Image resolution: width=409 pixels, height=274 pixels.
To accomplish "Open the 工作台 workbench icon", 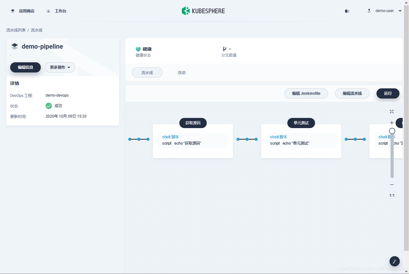I will [48, 11].
